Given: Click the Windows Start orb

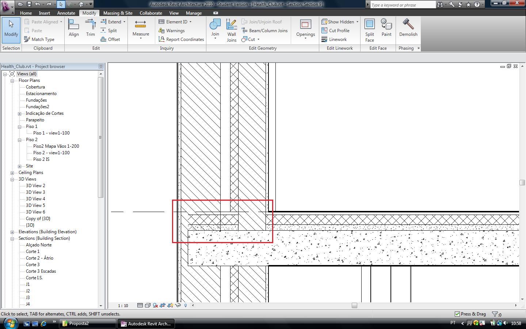Looking at the screenshot, I should coord(10,323).
